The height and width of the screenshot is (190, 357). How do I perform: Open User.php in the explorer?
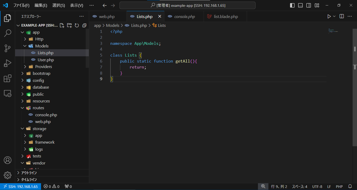(x=52, y=60)
